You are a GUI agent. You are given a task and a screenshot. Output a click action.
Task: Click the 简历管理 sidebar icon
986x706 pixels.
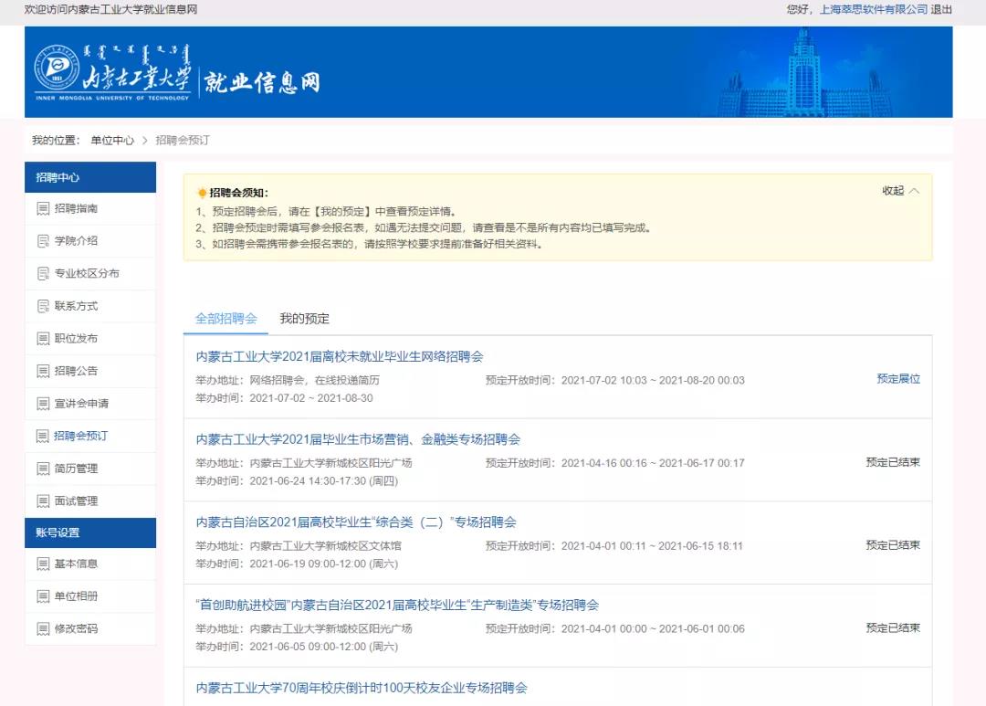point(43,469)
